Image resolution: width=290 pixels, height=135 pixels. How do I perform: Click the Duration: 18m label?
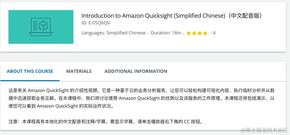(x=166, y=33)
